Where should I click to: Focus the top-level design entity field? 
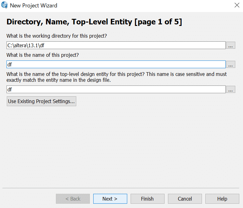click(116, 89)
